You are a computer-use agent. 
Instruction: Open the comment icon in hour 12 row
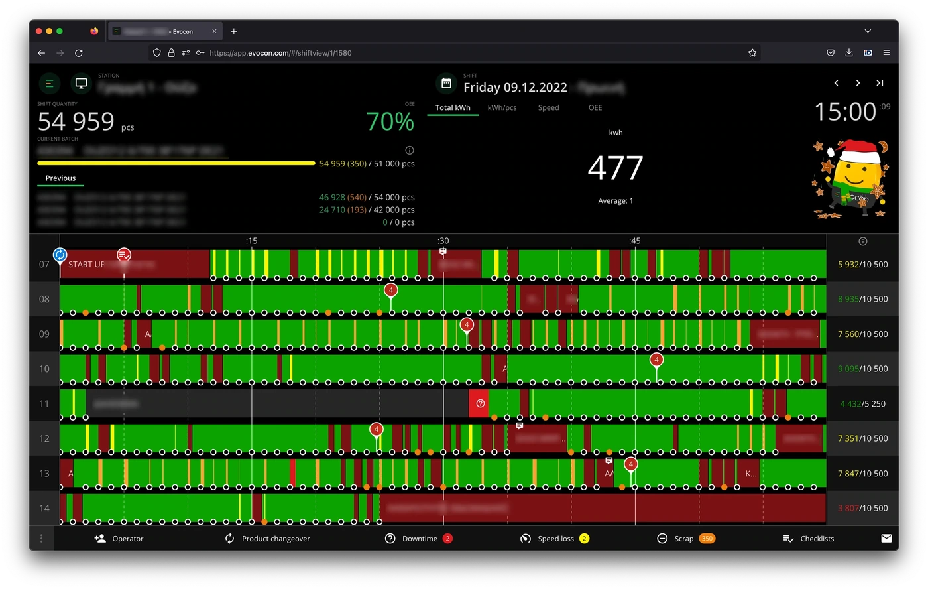point(520,425)
